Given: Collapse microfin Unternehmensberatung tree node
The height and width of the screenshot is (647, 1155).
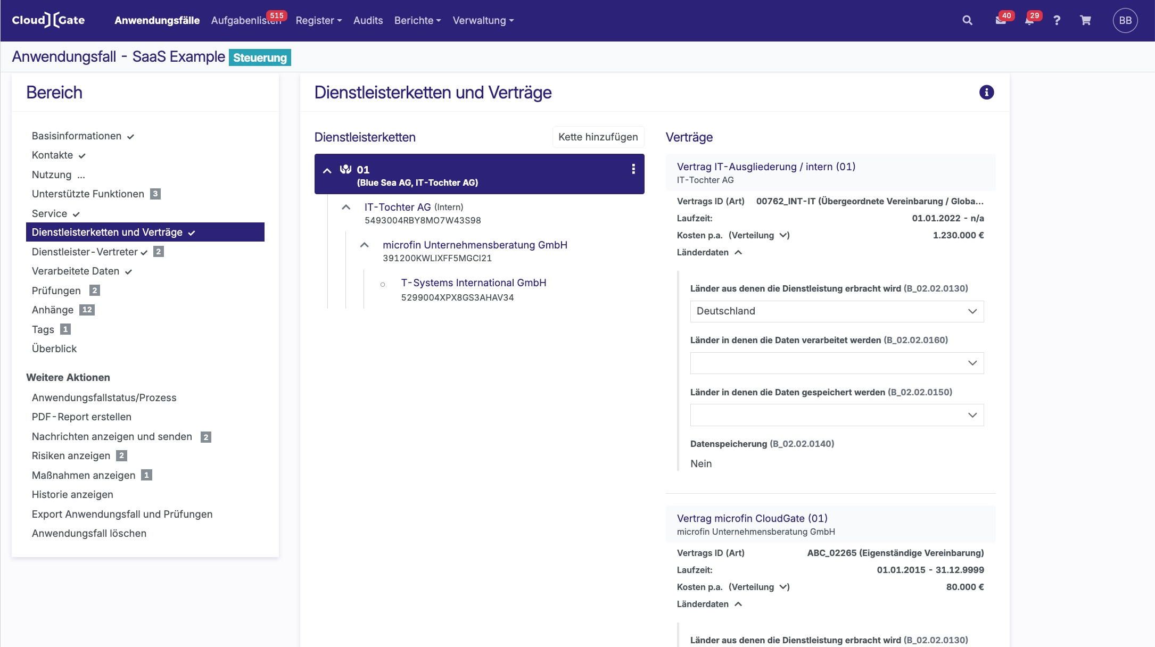Looking at the screenshot, I should coord(364,245).
